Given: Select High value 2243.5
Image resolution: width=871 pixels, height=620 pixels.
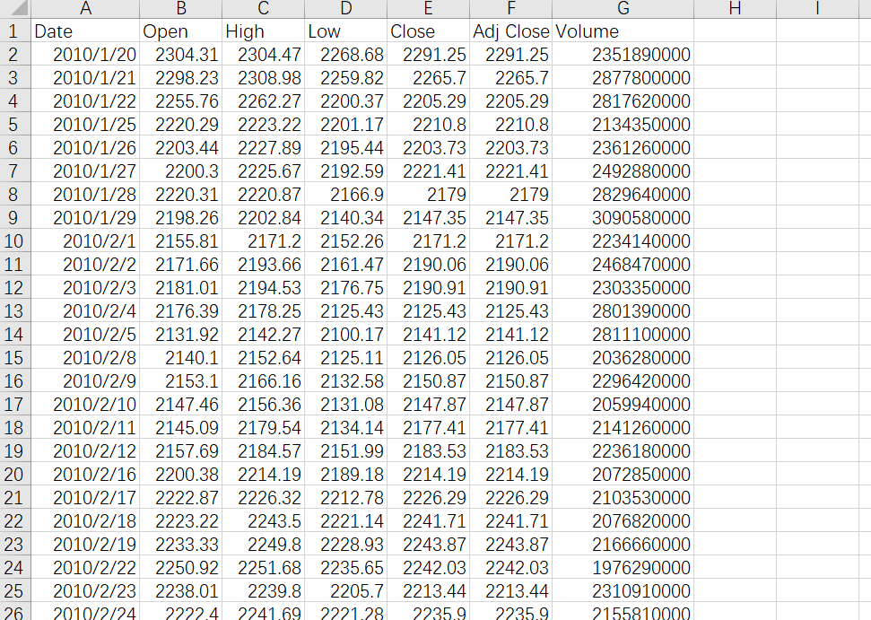Looking at the screenshot, I should (x=264, y=521).
